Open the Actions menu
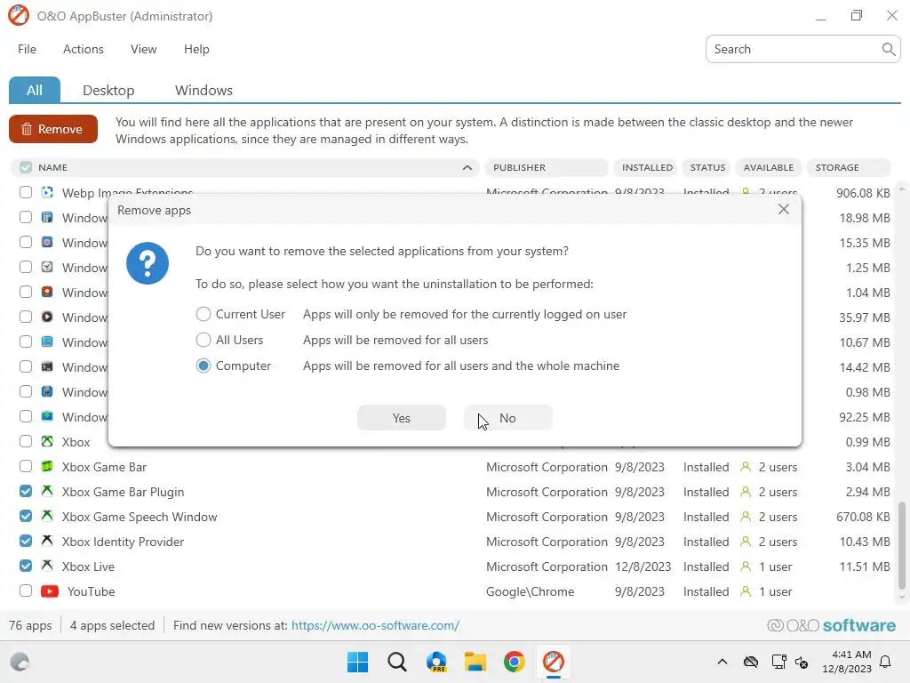 coord(84,50)
